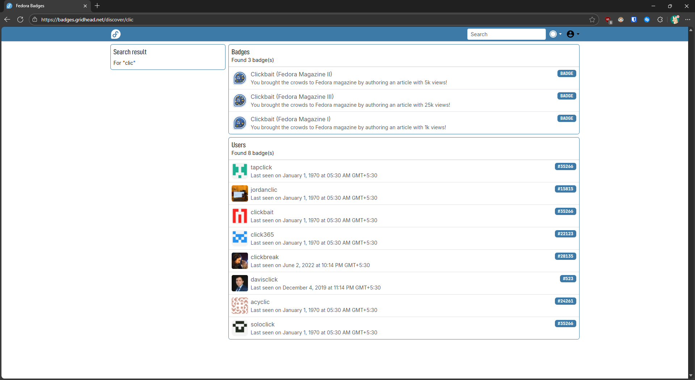The height and width of the screenshot is (380, 695).
Task: Open the clickbreak user profile
Action: tap(265, 257)
